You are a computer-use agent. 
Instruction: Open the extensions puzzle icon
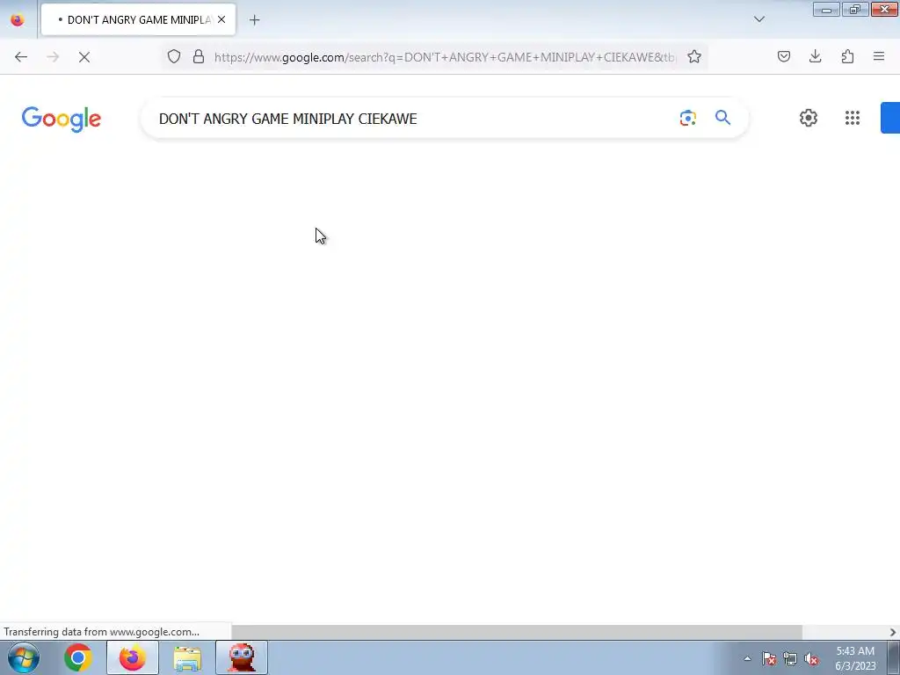(x=848, y=56)
